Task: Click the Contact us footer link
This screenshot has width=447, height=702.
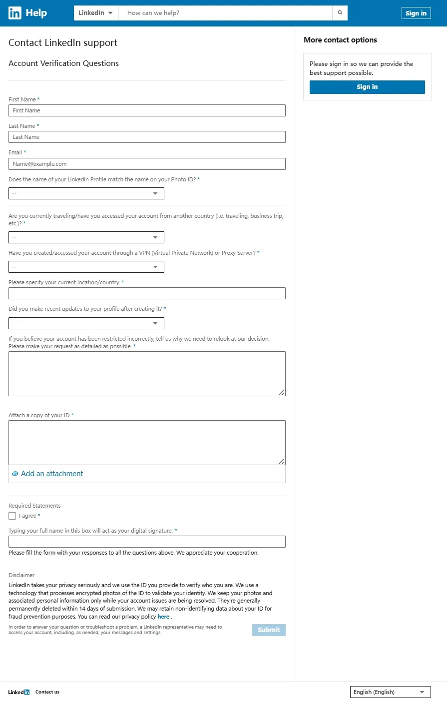Action: pyautogui.click(x=47, y=692)
